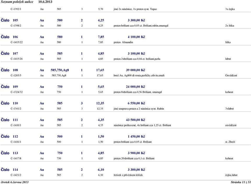This screenshot has width=251, height=184.
Task: Select the brož Au, Ag800 description text
Action: click(x=139, y=76)
